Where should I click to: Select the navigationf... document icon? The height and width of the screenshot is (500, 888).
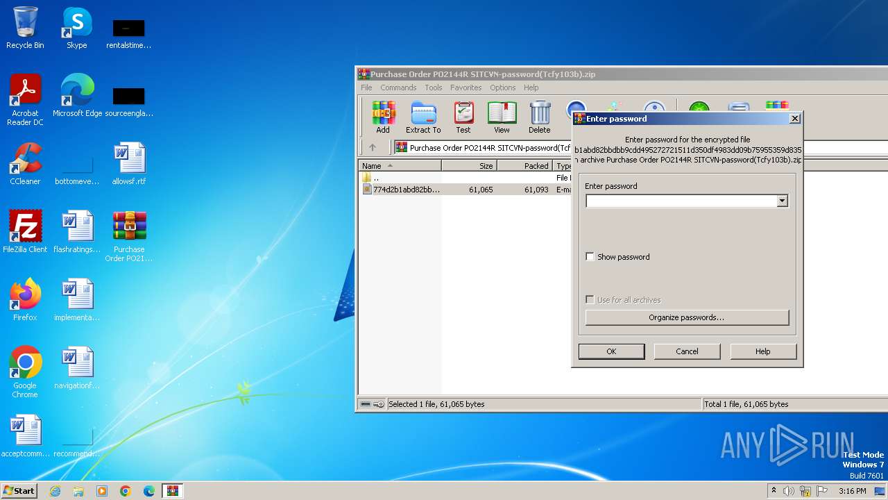click(77, 368)
